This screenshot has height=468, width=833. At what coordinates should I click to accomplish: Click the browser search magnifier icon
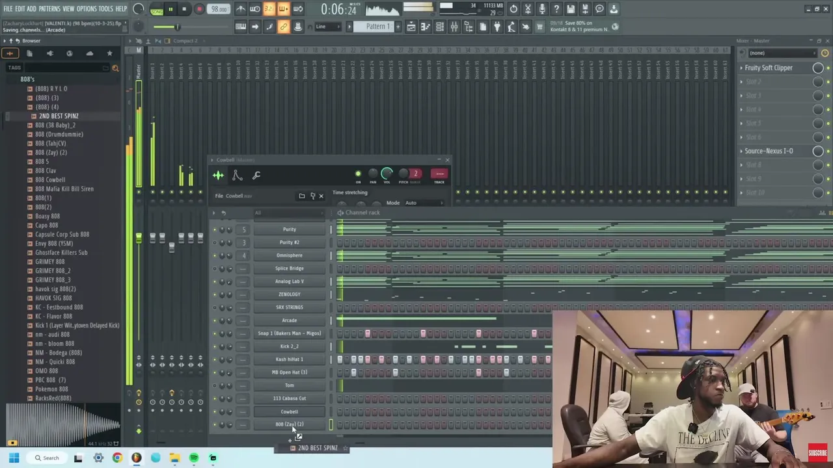click(115, 68)
